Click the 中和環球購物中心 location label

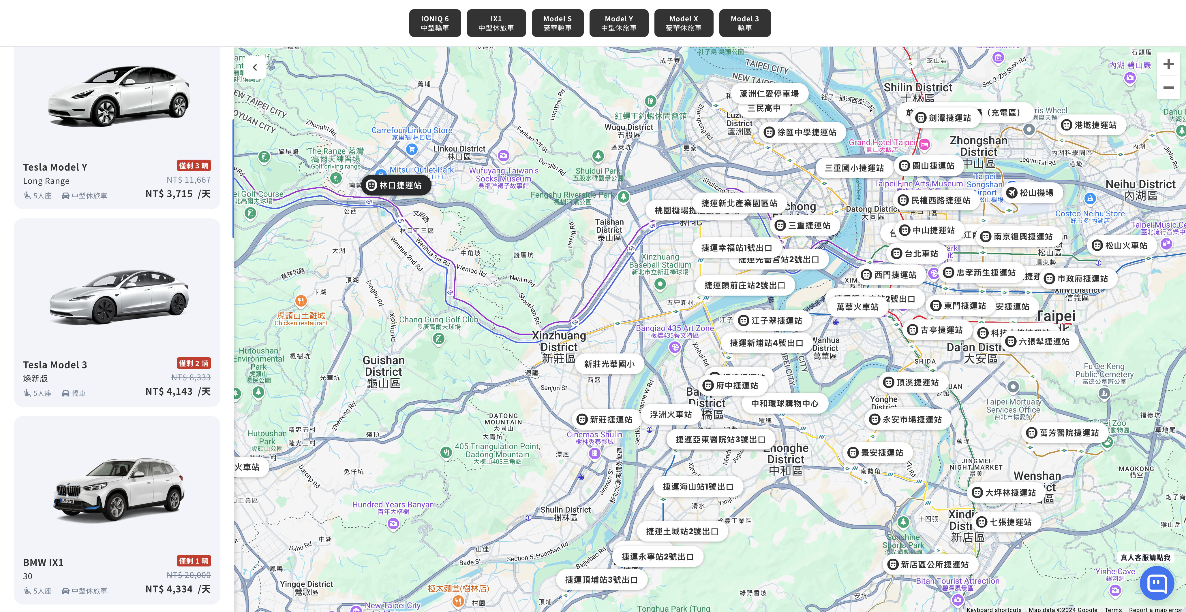(x=785, y=403)
